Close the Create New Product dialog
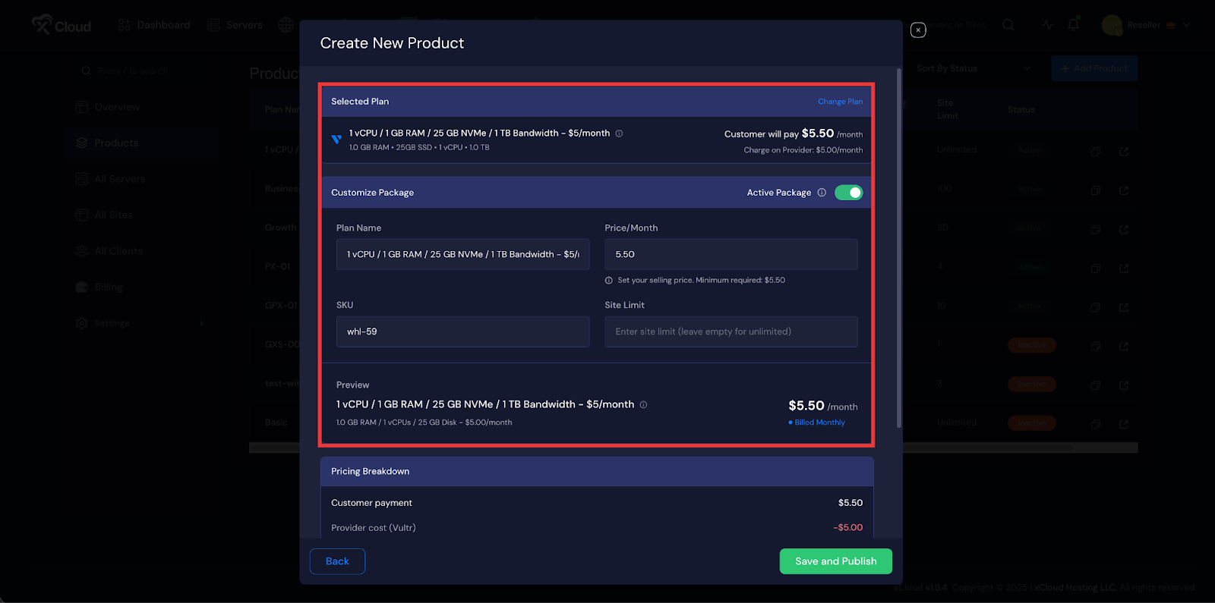Screen dimensions: 1215x603 pyautogui.click(x=918, y=30)
